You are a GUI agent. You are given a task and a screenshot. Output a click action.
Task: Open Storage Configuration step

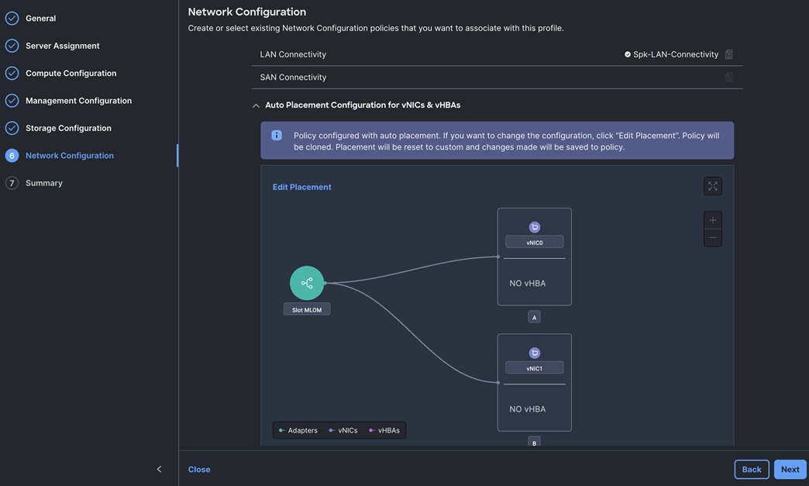(68, 128)
